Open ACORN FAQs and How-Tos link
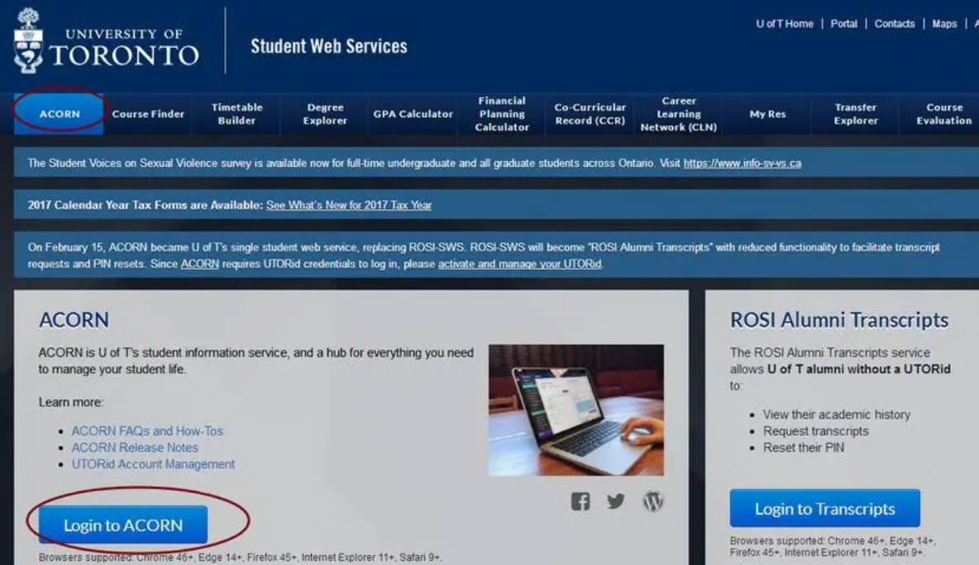This screenshot has width=979, height=565. [147, 431]
